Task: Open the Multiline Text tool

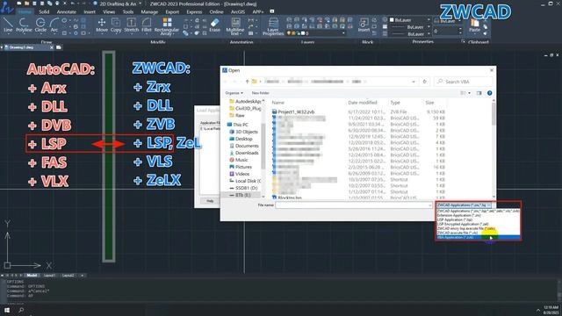Action: pos(235,26)
